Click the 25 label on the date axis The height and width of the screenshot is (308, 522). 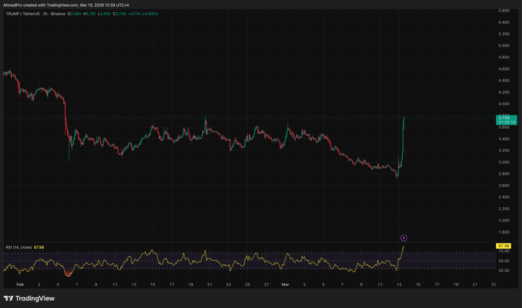(x=247, y=285)
